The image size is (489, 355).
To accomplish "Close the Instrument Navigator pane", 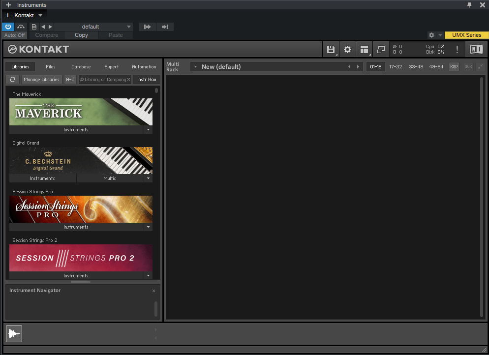I will (153, 291).
